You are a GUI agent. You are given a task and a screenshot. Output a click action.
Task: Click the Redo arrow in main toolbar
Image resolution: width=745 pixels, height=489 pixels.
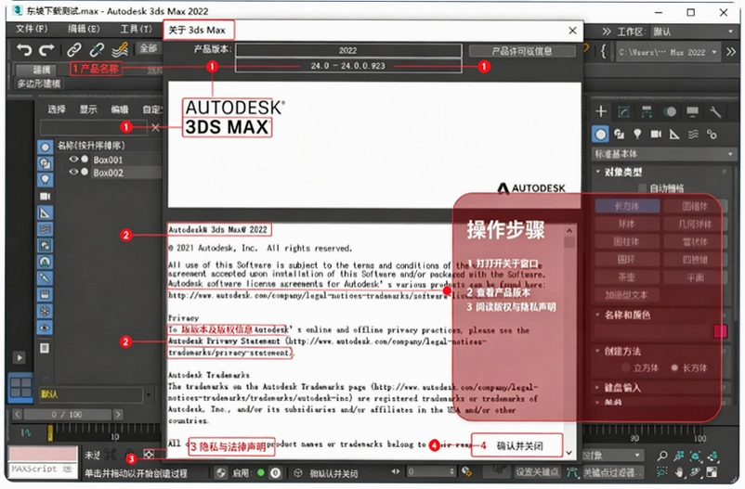pyautogui.click(x=46, y=49)
